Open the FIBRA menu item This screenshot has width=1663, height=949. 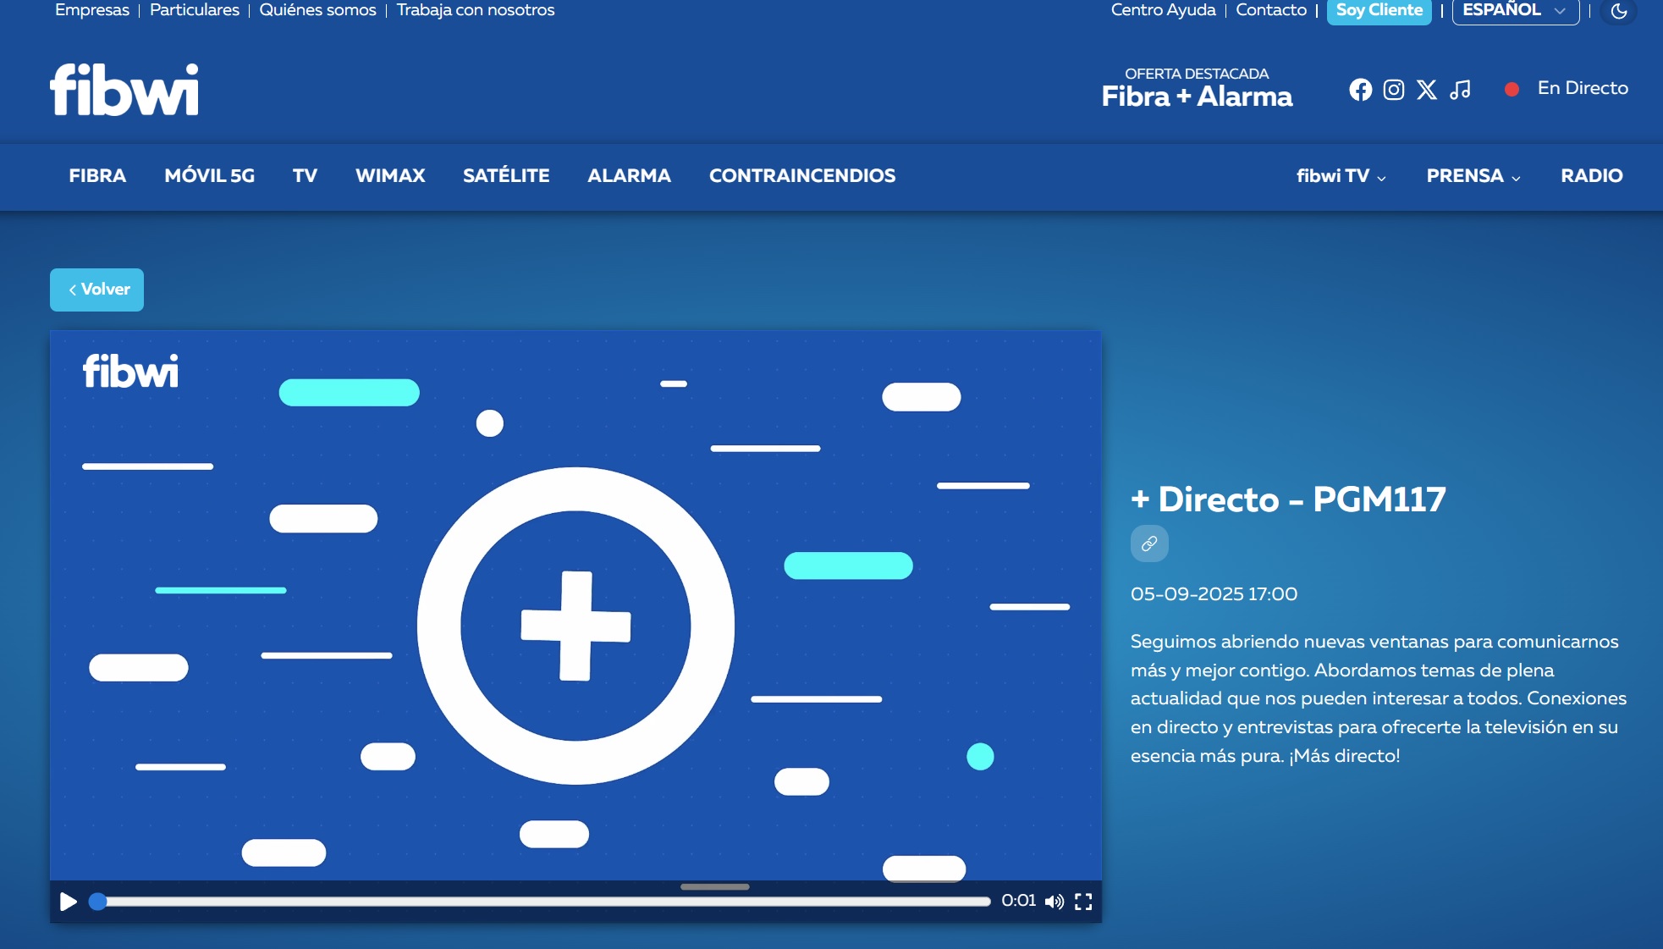[97, 176]
